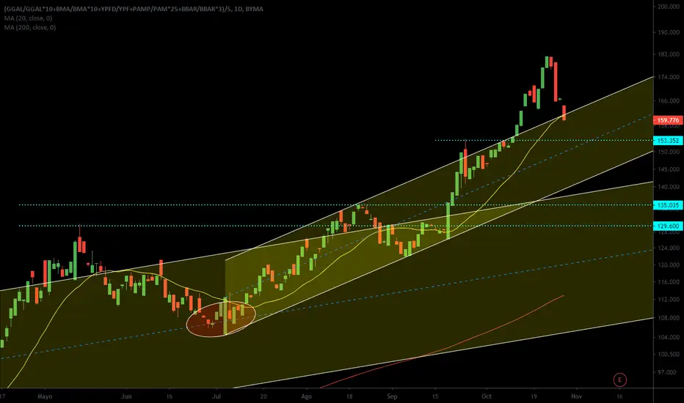This screenshot has height=403, width=684.
Task: Click the 'Jul' date label on time axis
Action: click(x=217, y=396)
